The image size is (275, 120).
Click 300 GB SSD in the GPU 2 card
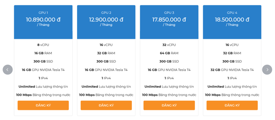pyautogui.click(x=106, y=61)
